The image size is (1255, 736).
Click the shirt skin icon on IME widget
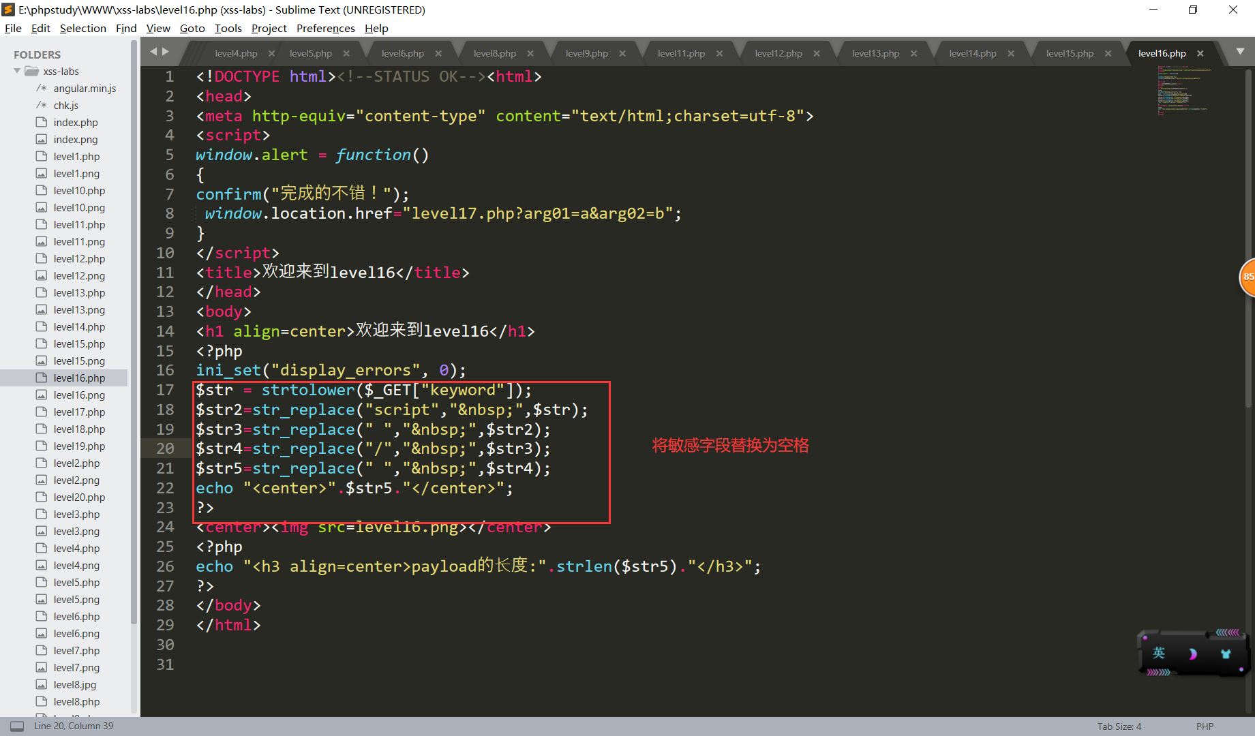click(1226, 654)
